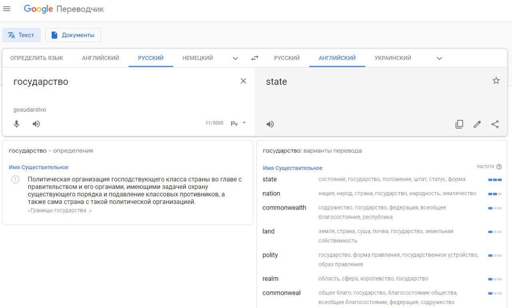Expand more target languages chevron
Screen dimensions: 512x308
[x=439, y=58]
